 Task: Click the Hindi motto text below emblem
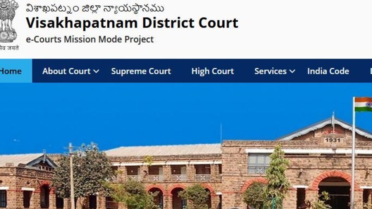click(9, 48)
